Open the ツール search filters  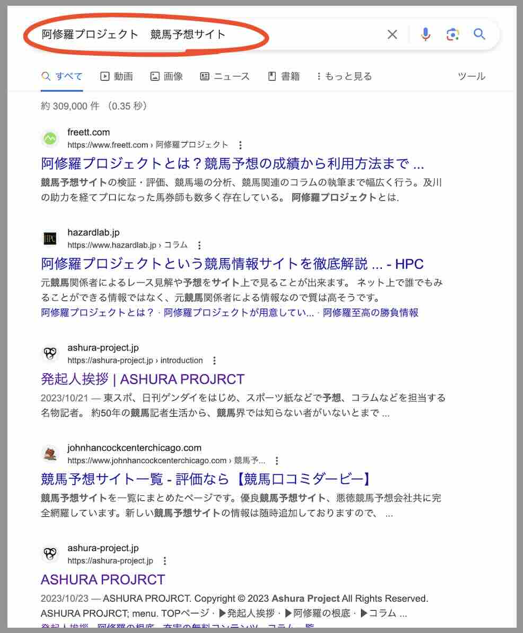(x=472, y=76)
